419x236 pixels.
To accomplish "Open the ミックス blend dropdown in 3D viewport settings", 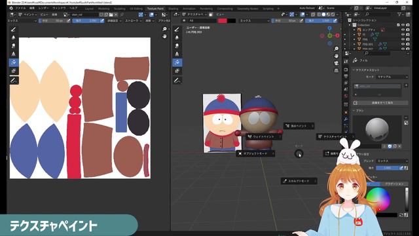I will (x=254, y=20).
